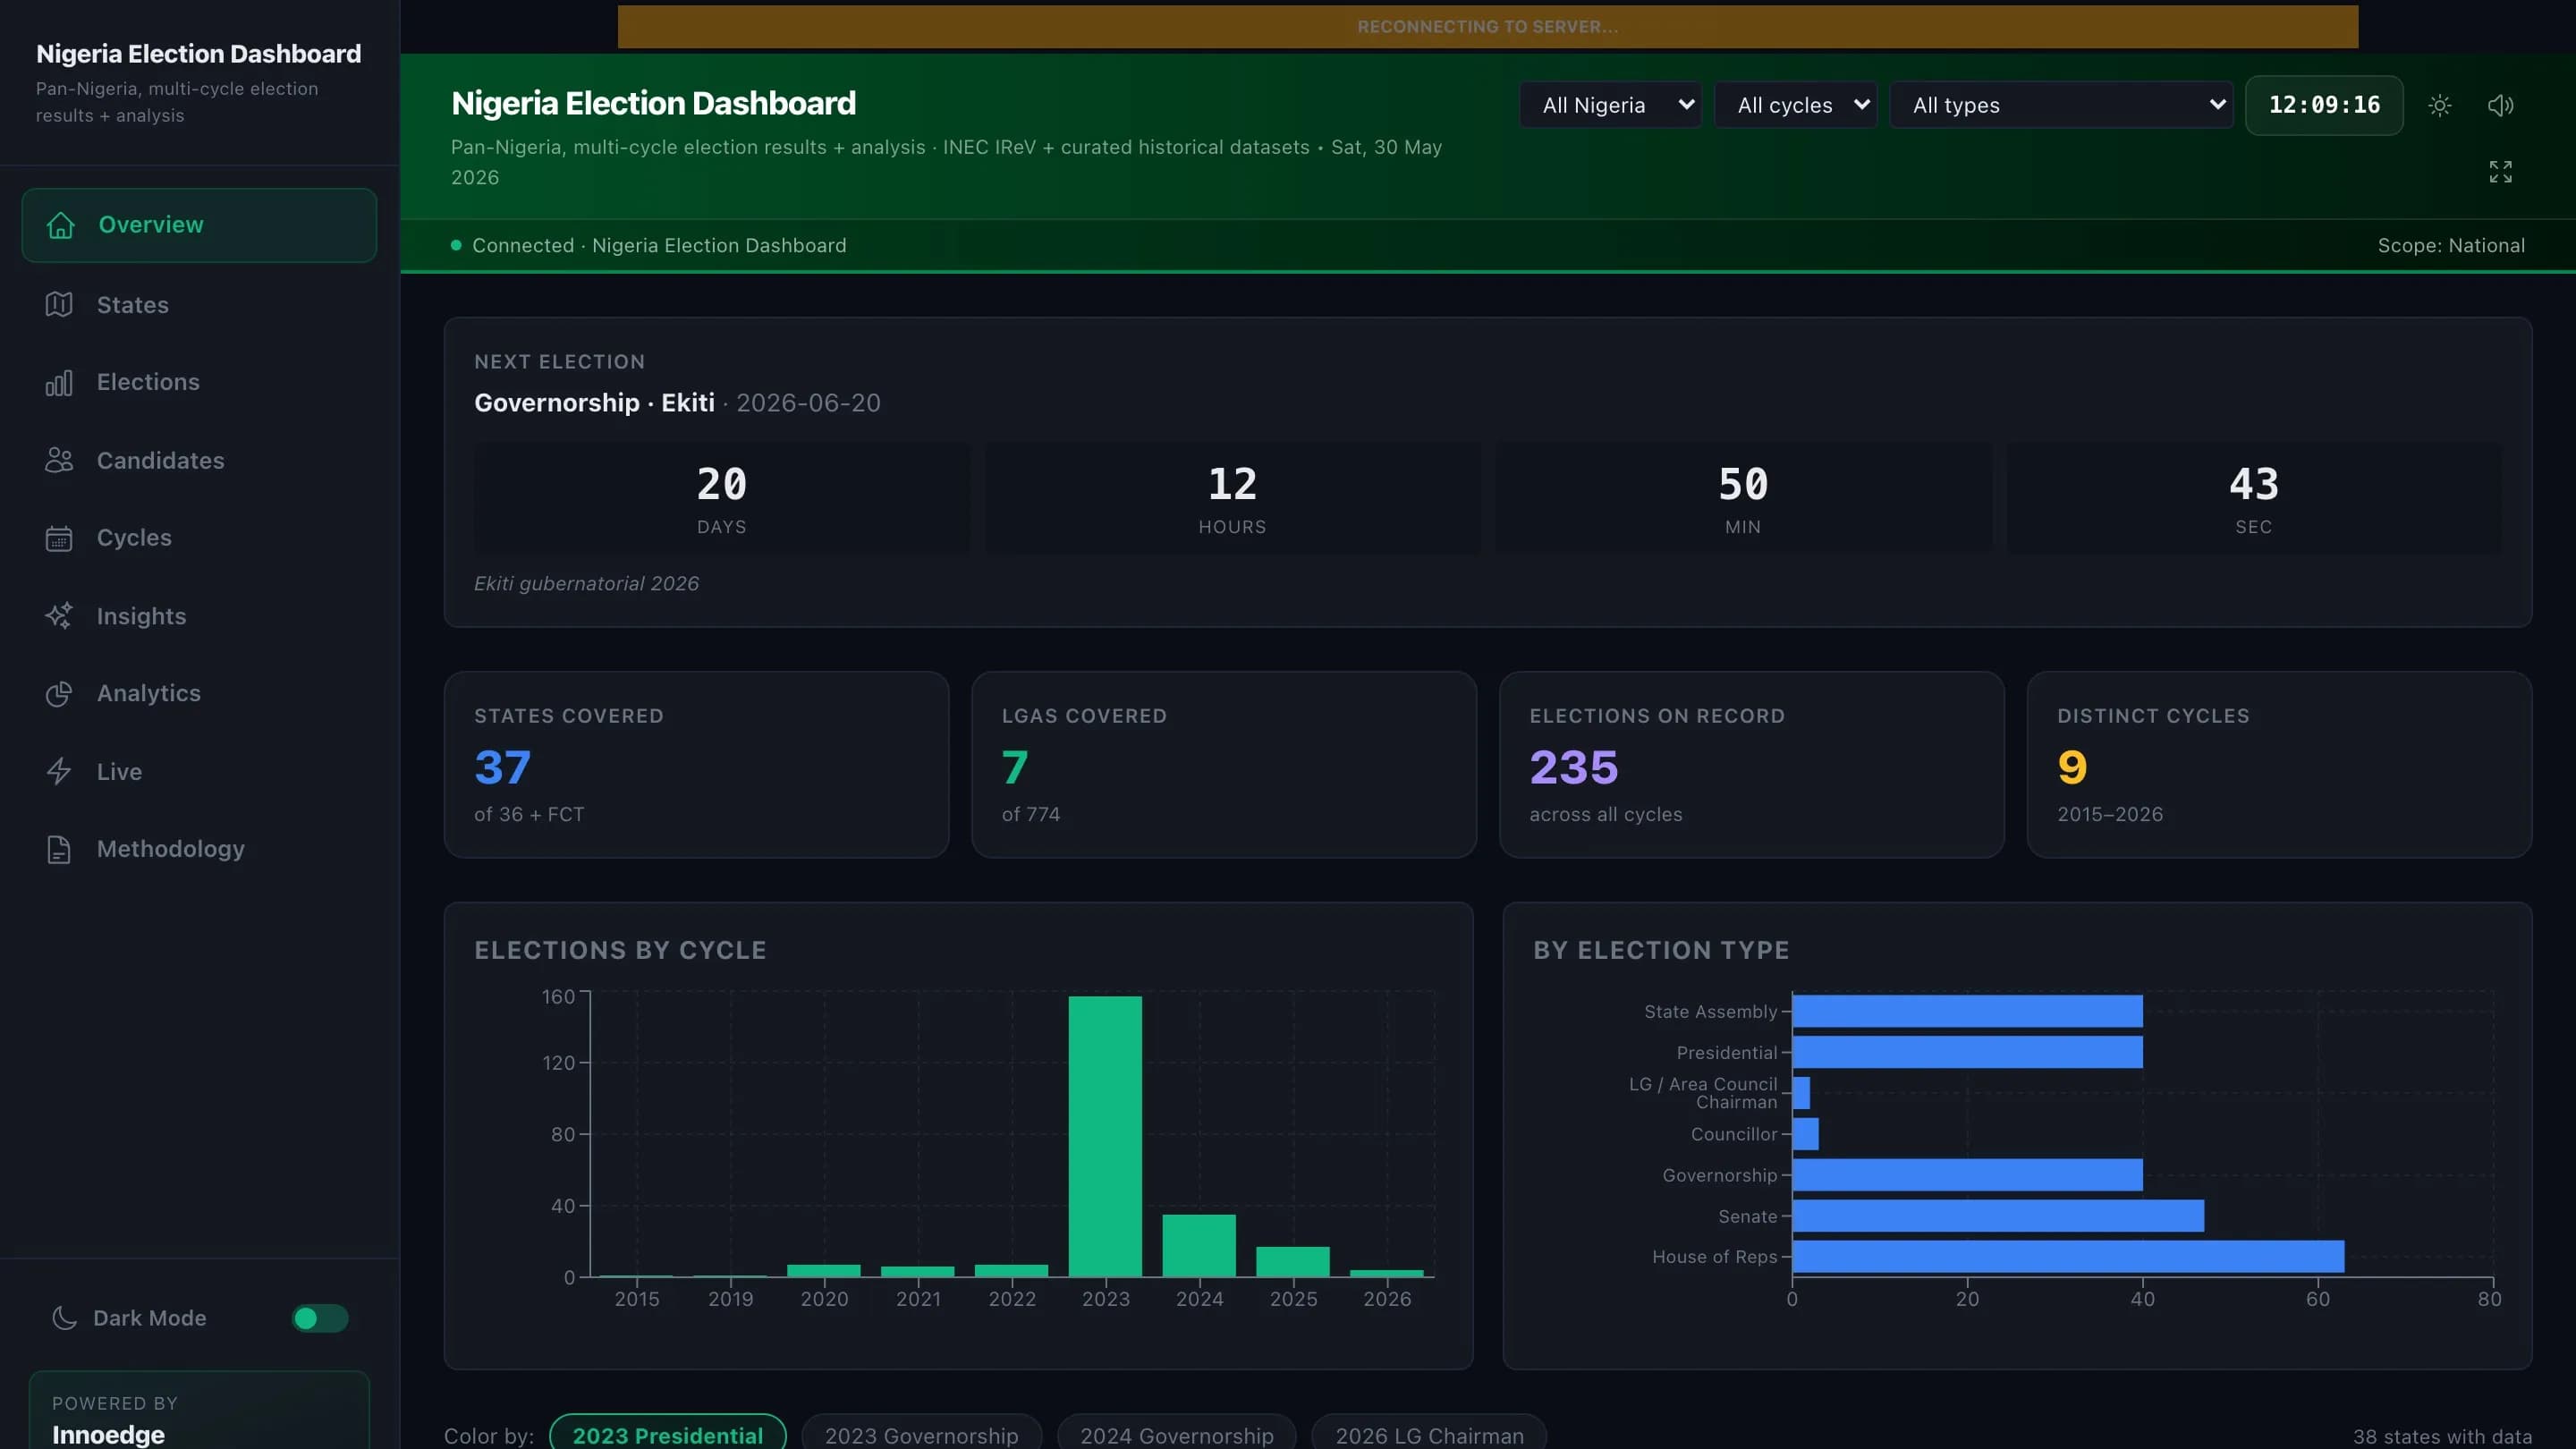Select the 2023 Presidential color chip
This screenshot has width=2576, height=1449.
(x=667, y=1434)
